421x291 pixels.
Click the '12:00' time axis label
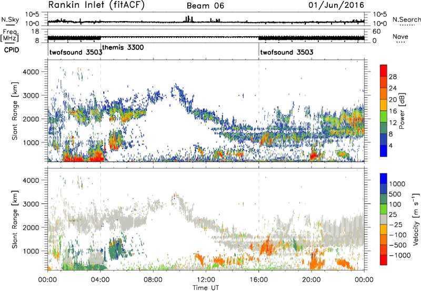(x=206, y=280)
